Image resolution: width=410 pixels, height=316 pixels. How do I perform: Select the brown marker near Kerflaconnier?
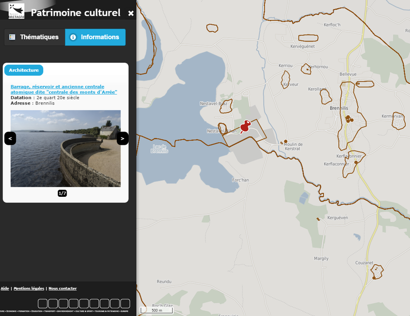(356, 162)
